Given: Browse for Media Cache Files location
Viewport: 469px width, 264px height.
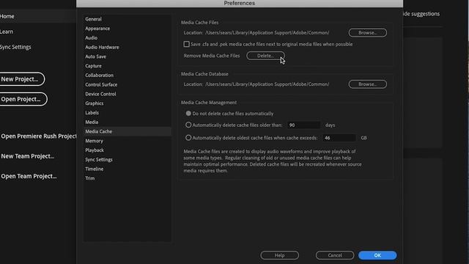Looking at the screenshot, I should coord(368,32).
